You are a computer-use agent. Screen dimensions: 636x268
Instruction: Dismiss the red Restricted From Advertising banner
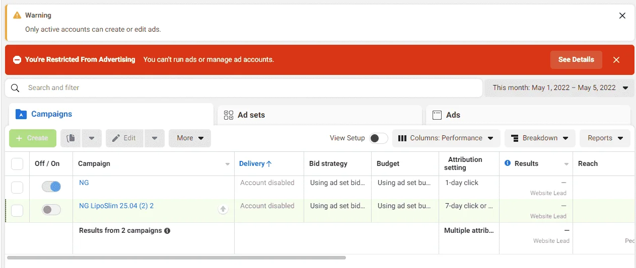(616, 60)
